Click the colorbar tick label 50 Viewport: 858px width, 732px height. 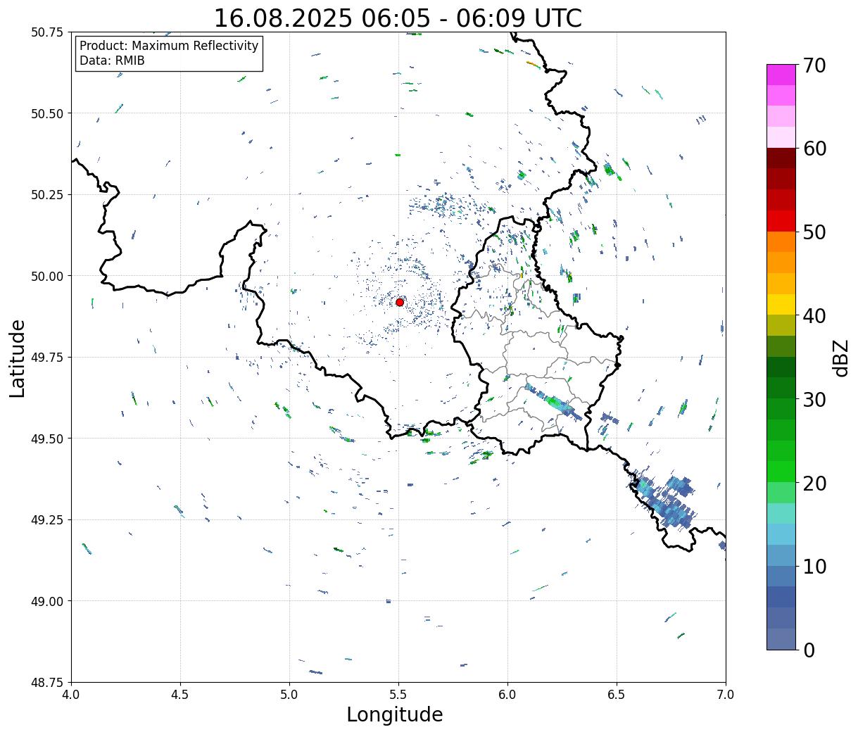tap(815, 232)
